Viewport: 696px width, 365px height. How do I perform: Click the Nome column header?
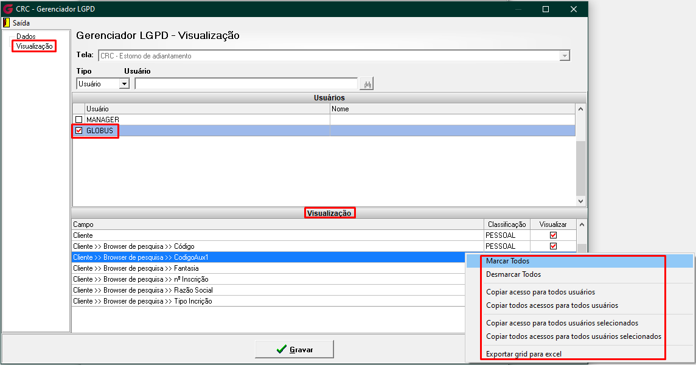tap(452, 109)
